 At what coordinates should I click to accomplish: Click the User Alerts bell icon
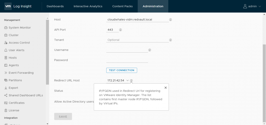coord(6,50)
